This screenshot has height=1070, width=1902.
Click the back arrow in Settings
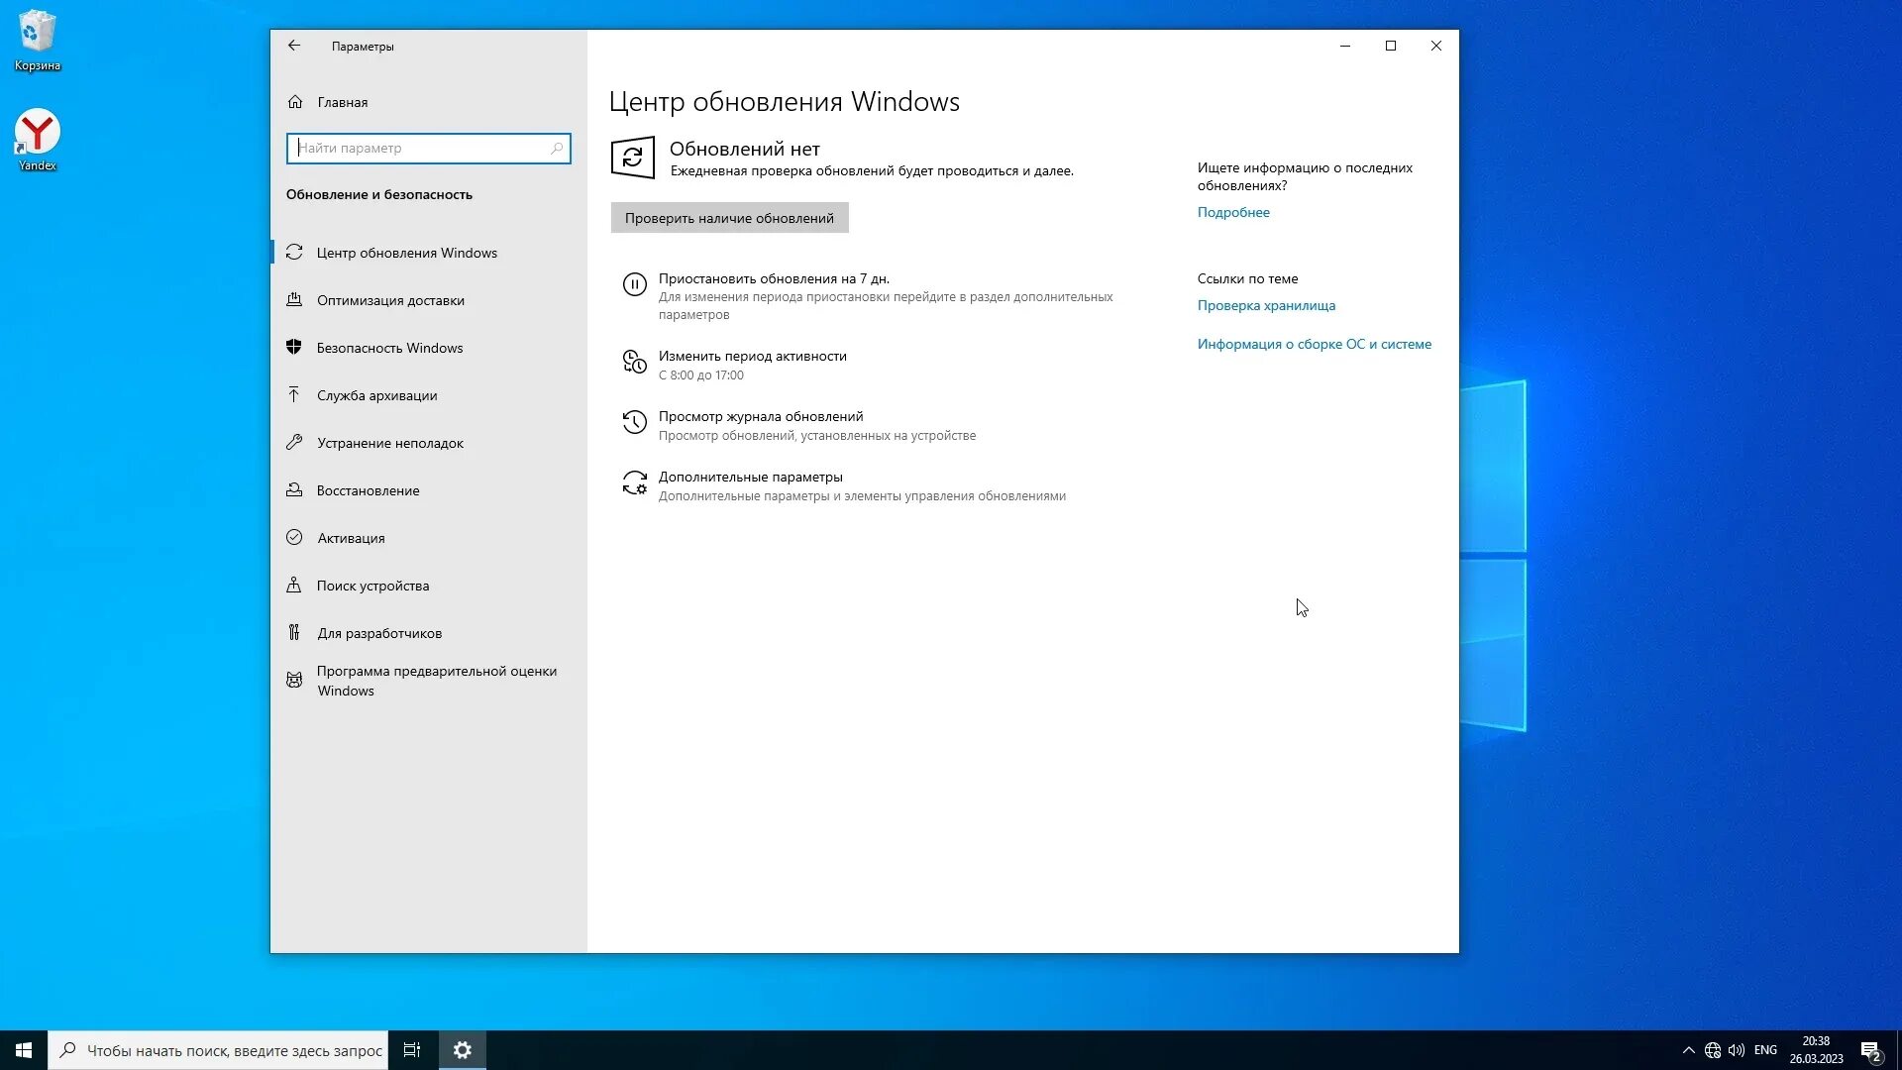tap(294, 46)
